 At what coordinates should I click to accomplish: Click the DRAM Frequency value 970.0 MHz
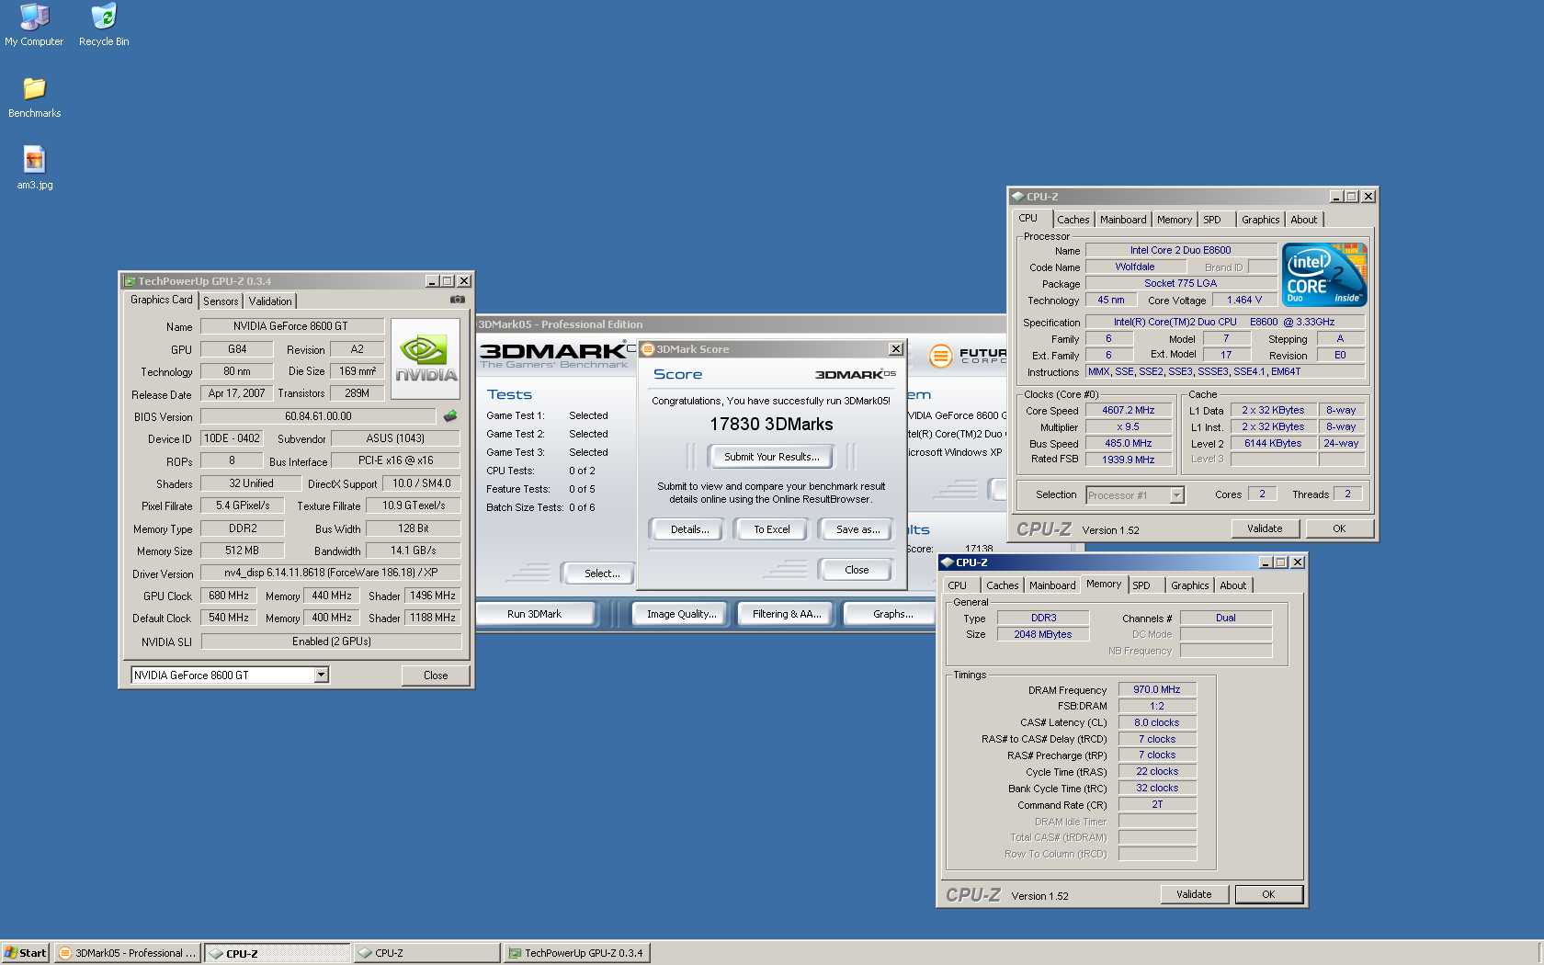point(1157,689)
